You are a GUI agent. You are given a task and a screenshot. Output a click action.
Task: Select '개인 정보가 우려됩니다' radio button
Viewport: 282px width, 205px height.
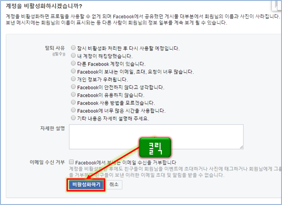click(73, 79)
